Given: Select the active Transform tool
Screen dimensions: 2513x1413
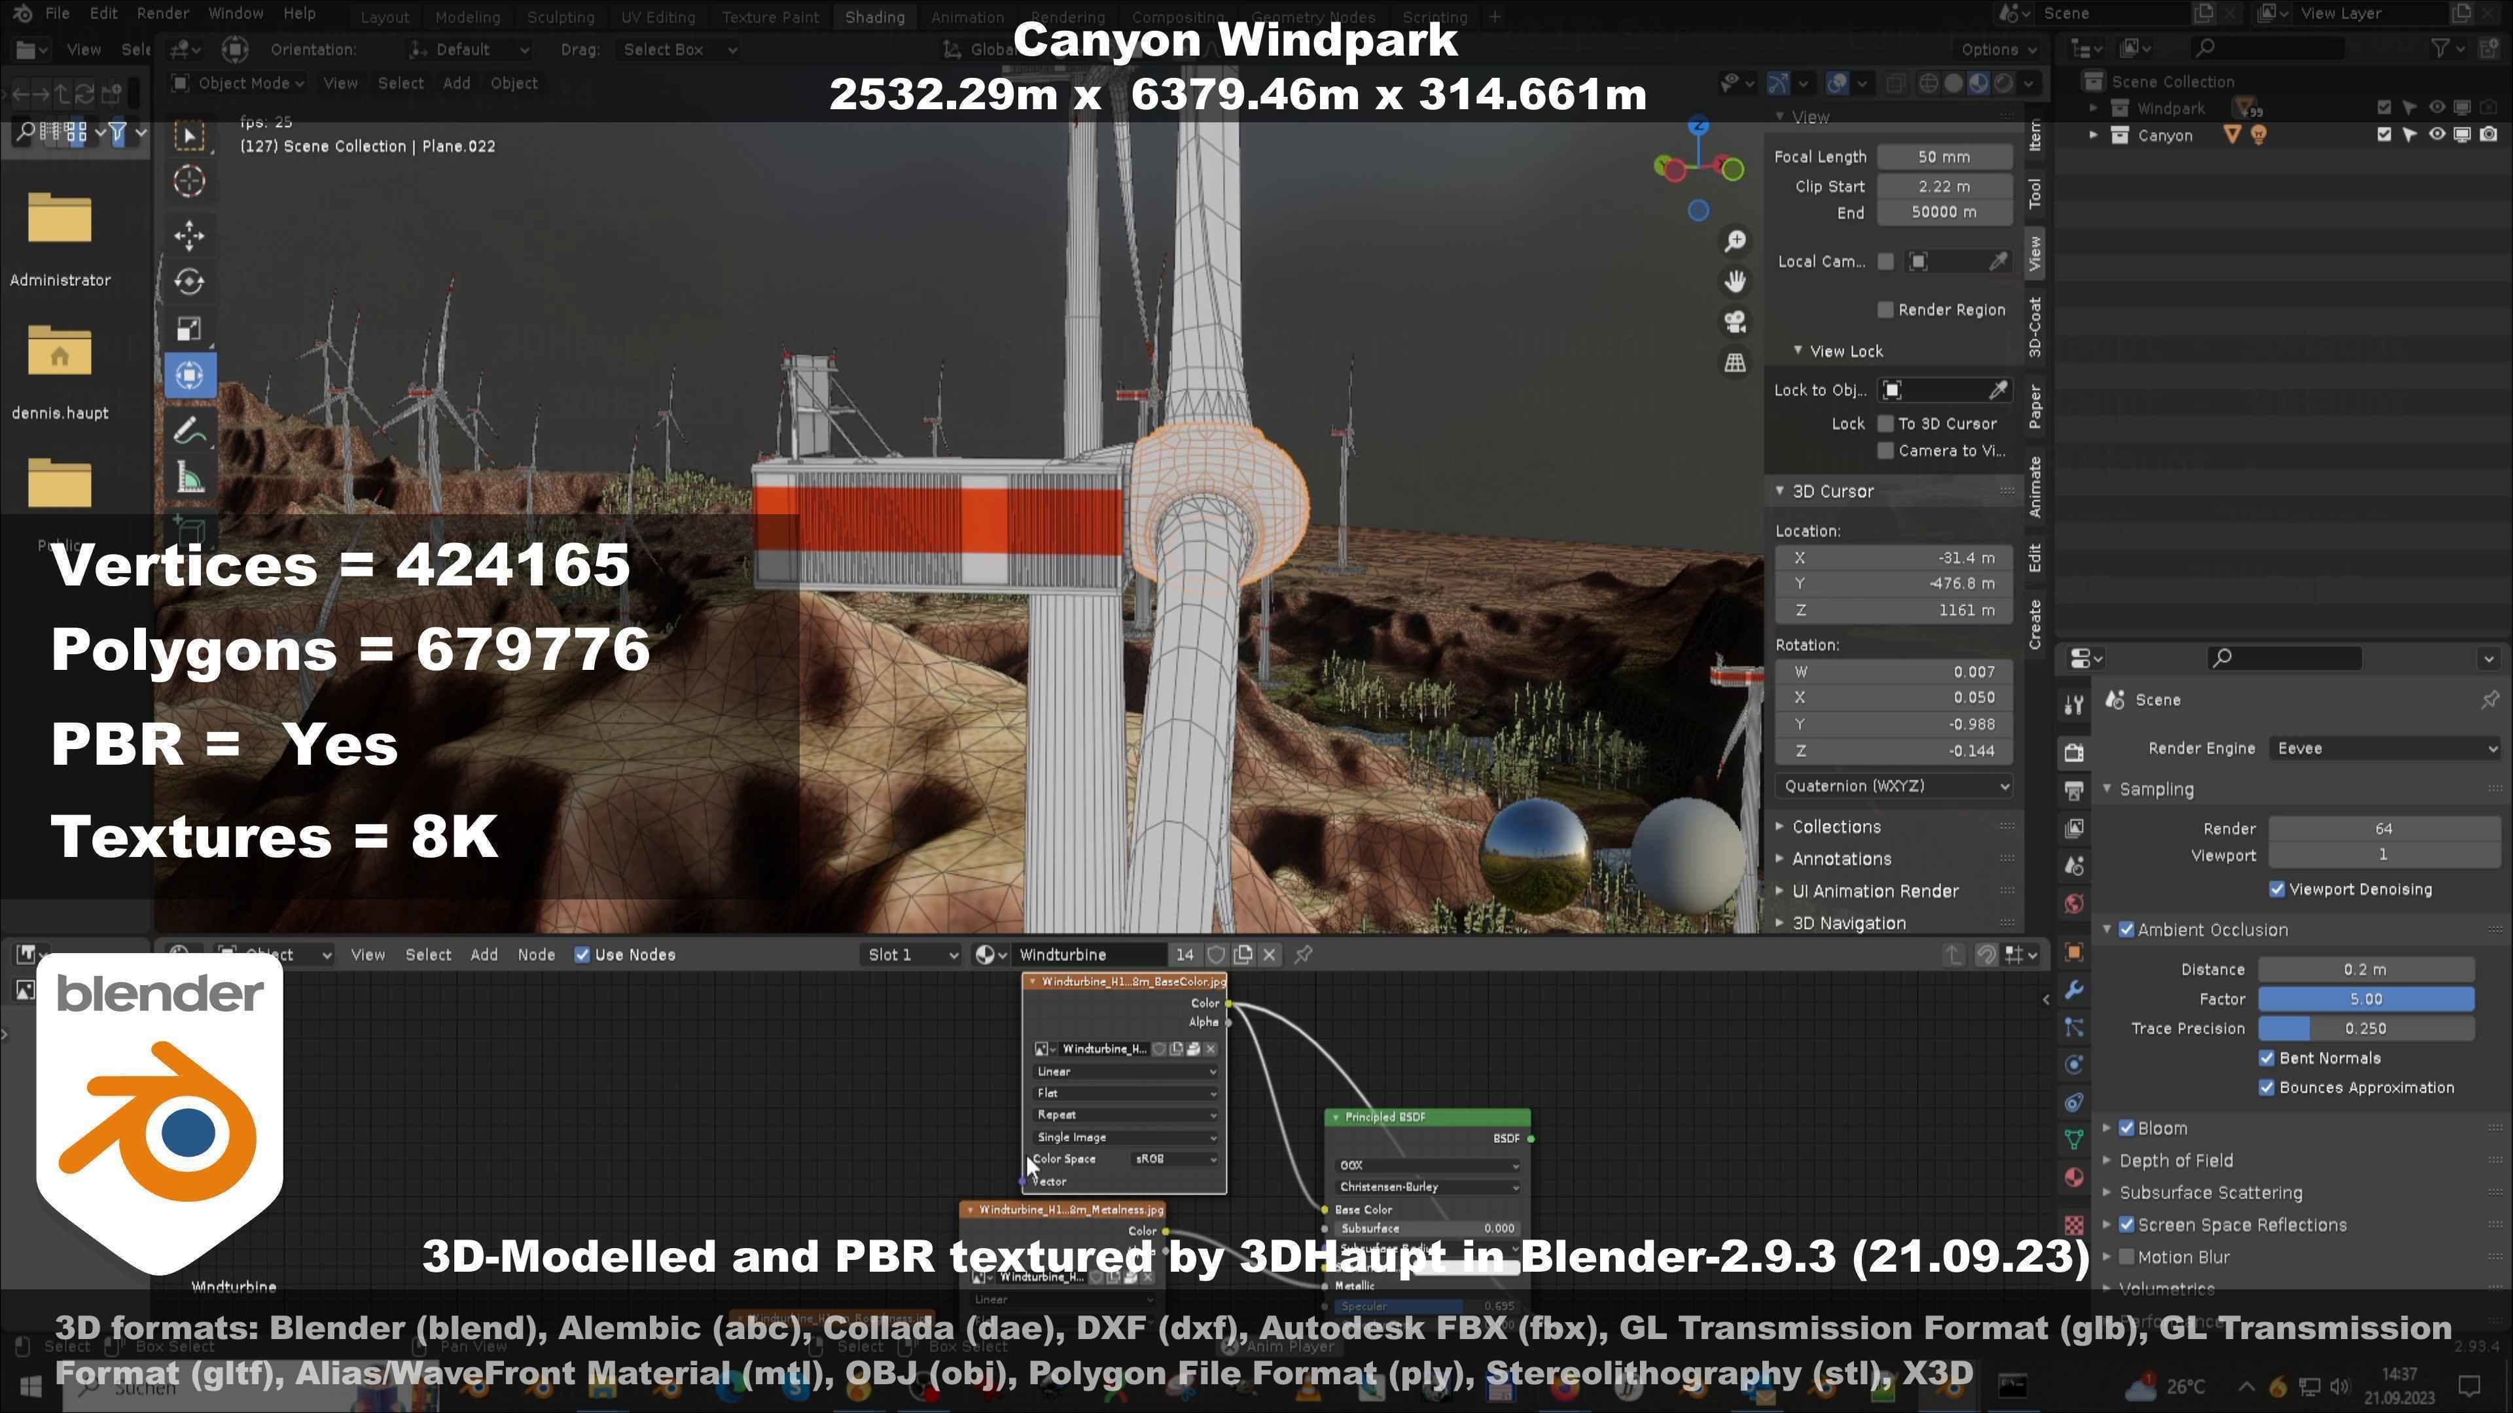Looking at the screenshot, I should [189, 375].
